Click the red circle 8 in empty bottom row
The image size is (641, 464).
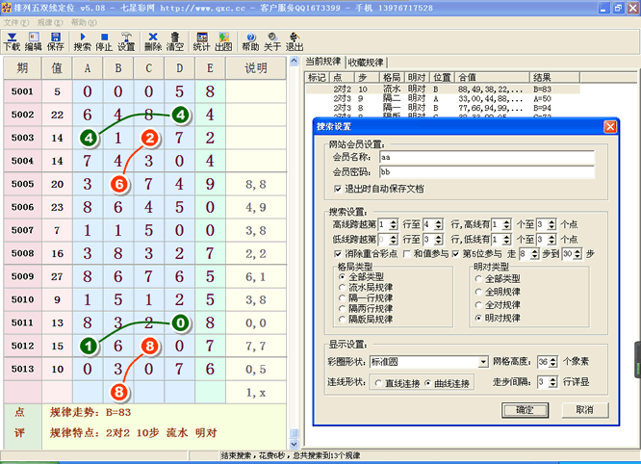(x=119, y=392)
